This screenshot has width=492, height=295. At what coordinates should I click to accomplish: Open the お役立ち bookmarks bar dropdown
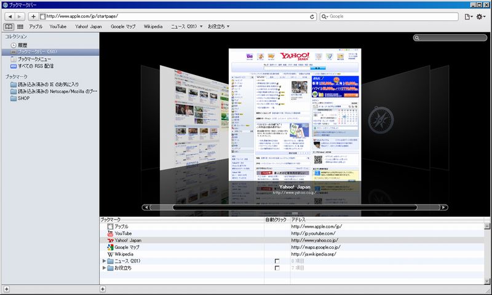219,26
